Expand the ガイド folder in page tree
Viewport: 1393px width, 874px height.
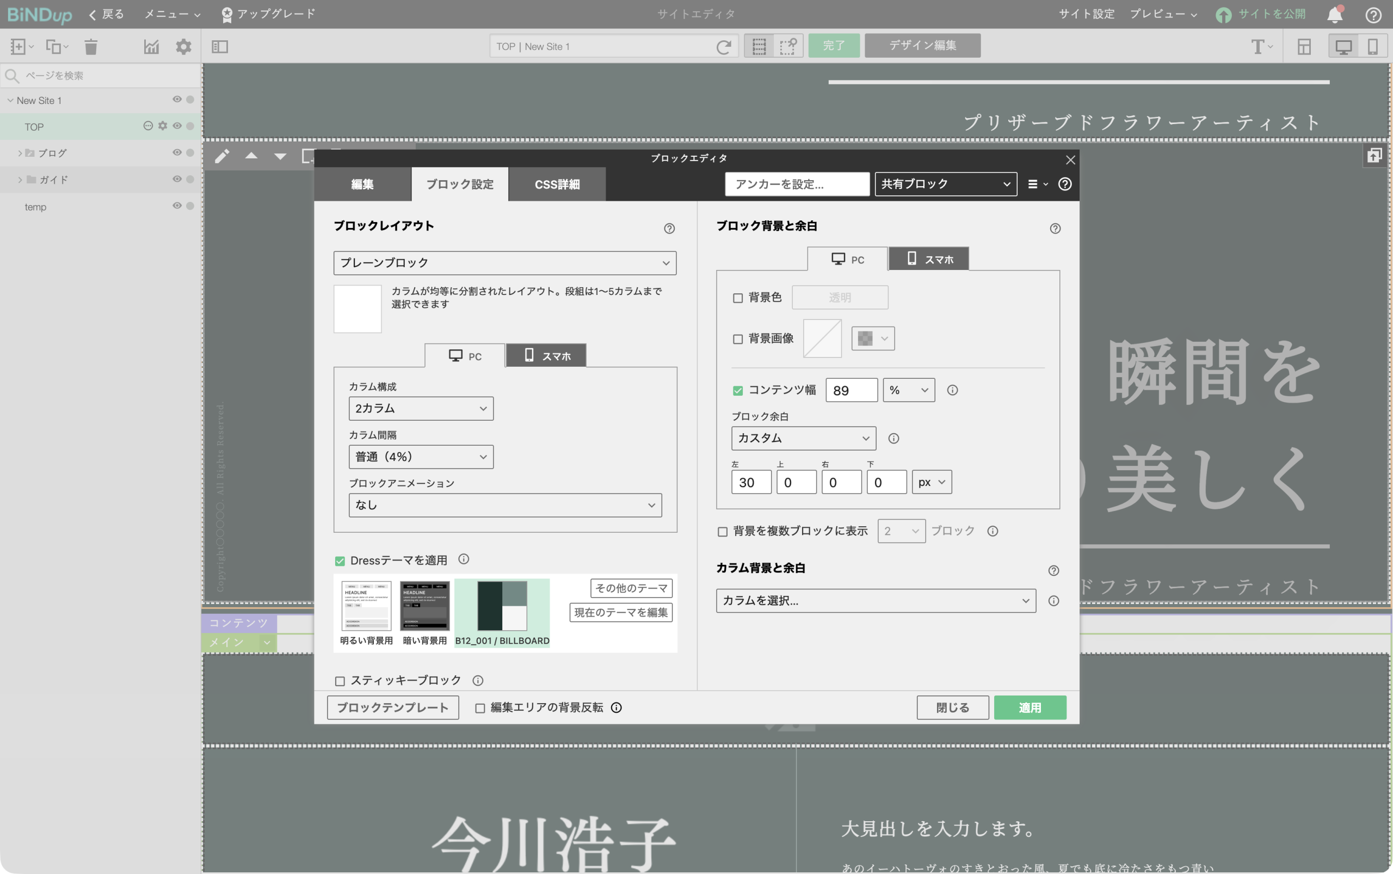pos(20,180)
